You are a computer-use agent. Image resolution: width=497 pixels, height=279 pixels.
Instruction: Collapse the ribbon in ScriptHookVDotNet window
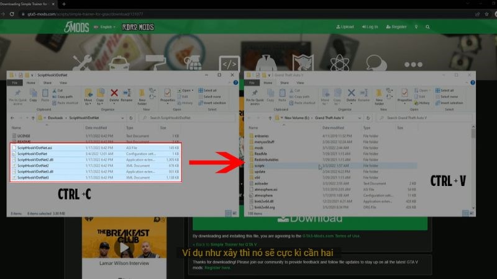click(230, 82)
